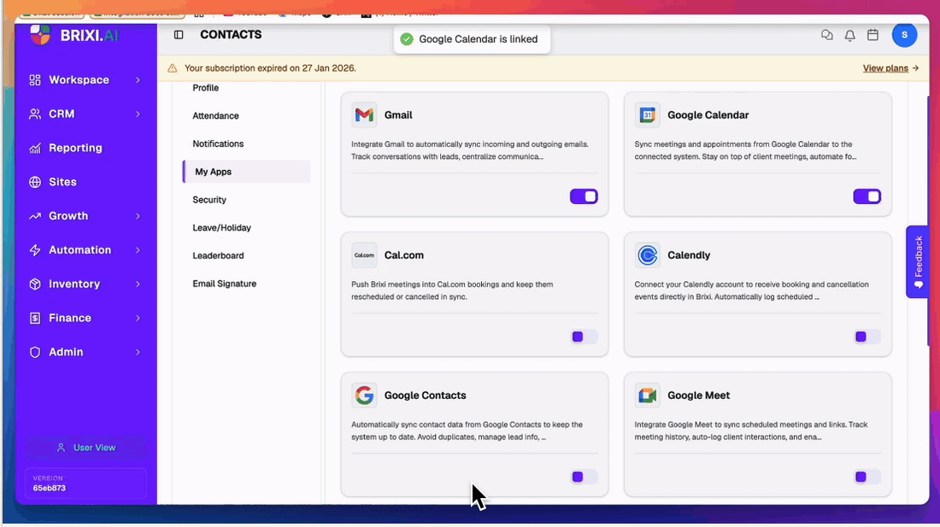
Task: Expand the Automation menu chevron
Action: pos(138,250)
